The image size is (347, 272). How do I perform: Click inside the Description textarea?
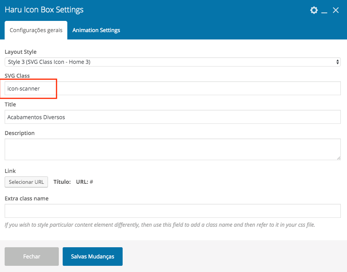173,149
